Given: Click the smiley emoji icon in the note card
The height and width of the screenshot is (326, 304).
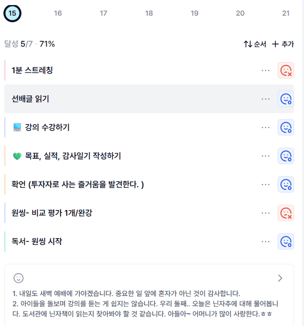Looking at the screenshot, I should 18,278.
